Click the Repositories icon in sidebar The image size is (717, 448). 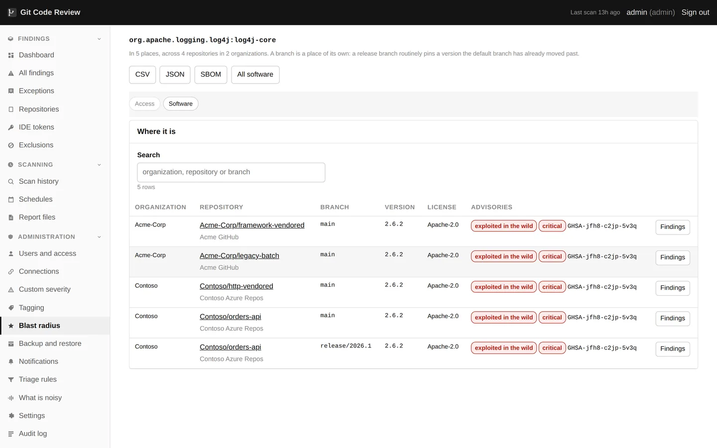click(x=11, y=110)
